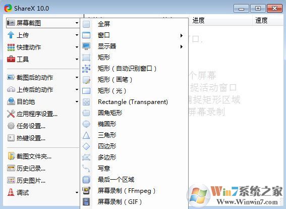286x209 pixels.
Task: Click the icon for 矩形（自动识别窗口）
Action: [x=86, y=69]
